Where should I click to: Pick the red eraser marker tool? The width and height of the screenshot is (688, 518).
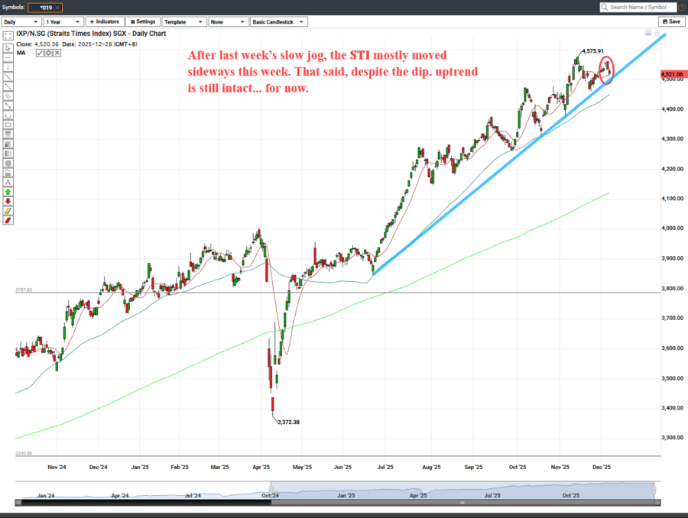pos(8,221)
